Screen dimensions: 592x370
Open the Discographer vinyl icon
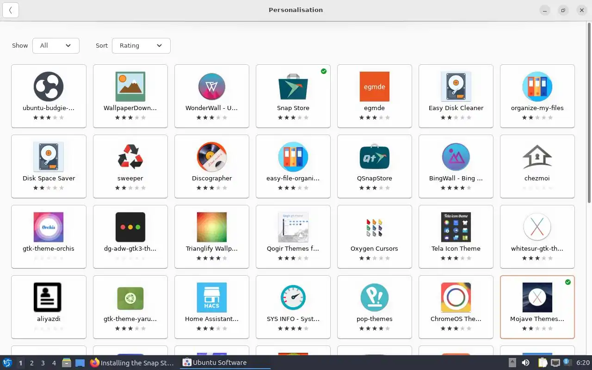coord(212,157)
